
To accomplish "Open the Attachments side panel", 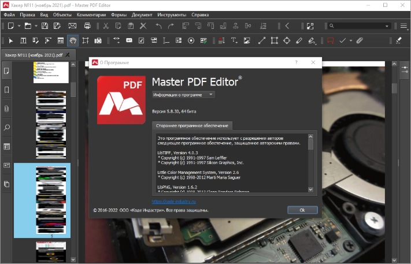I will (x=6, y=109).
